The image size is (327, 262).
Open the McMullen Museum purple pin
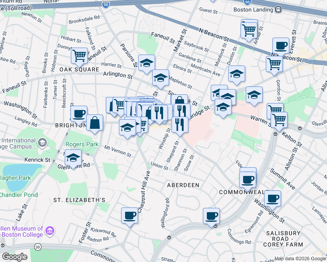[x=50, y=231]
